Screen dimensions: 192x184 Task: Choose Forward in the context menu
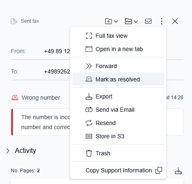pyautogui.click(x=118, y=66)
